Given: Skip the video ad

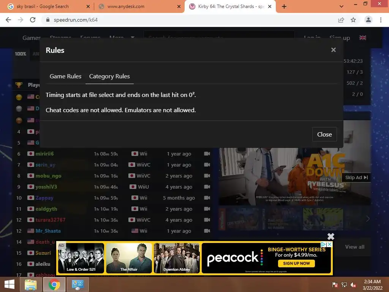Looking at the screenshot, I should [x=356, y=177].
